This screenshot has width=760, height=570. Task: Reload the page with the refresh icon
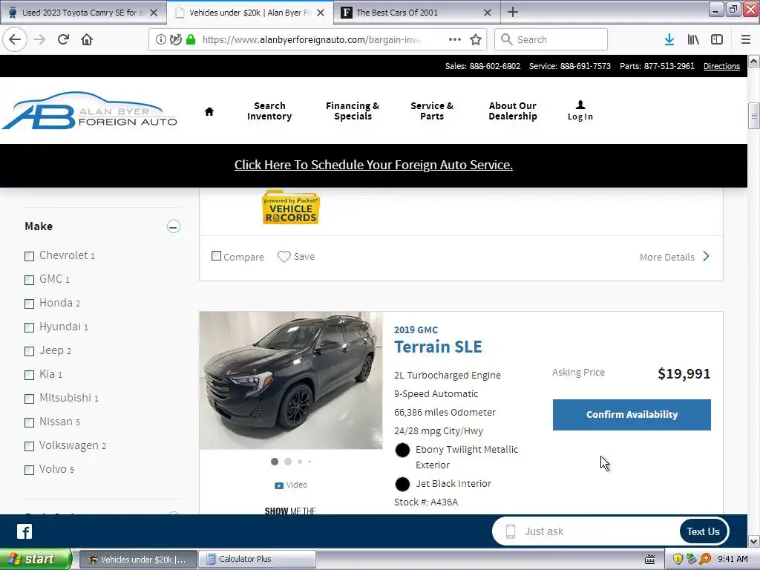pos(63,40)
